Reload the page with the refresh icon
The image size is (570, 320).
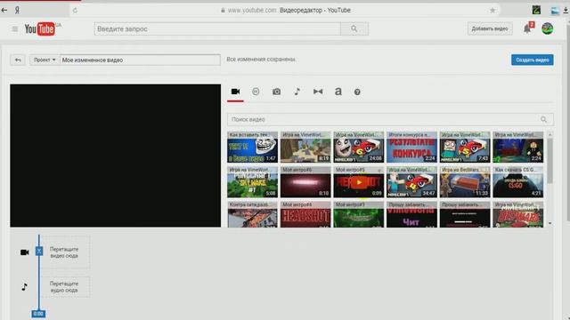(75, 10)
